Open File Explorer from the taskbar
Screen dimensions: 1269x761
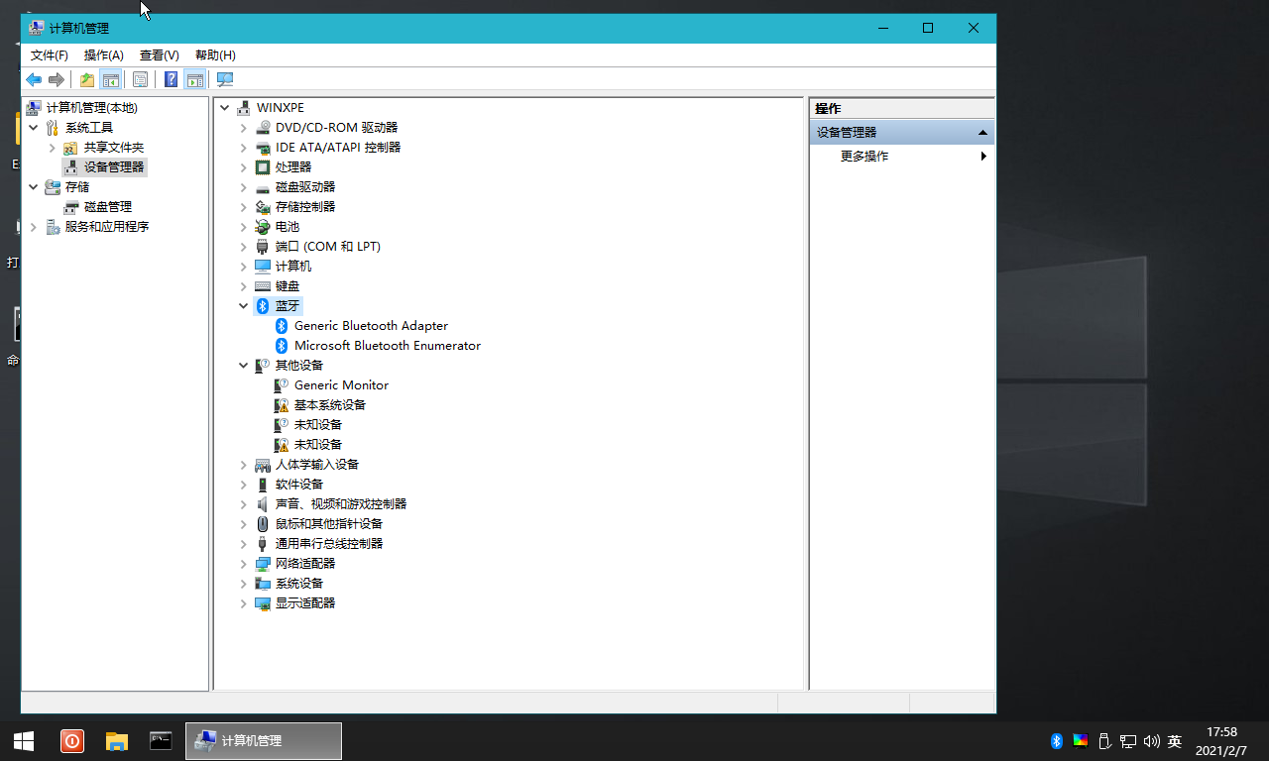click(x=117, y=741)
